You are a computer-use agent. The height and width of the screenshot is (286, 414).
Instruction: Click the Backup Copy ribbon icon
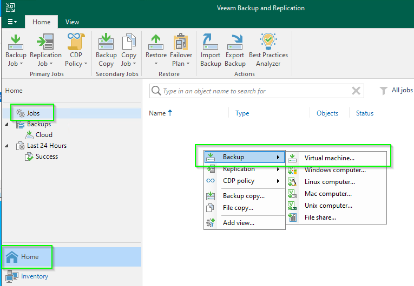[106, 42]
